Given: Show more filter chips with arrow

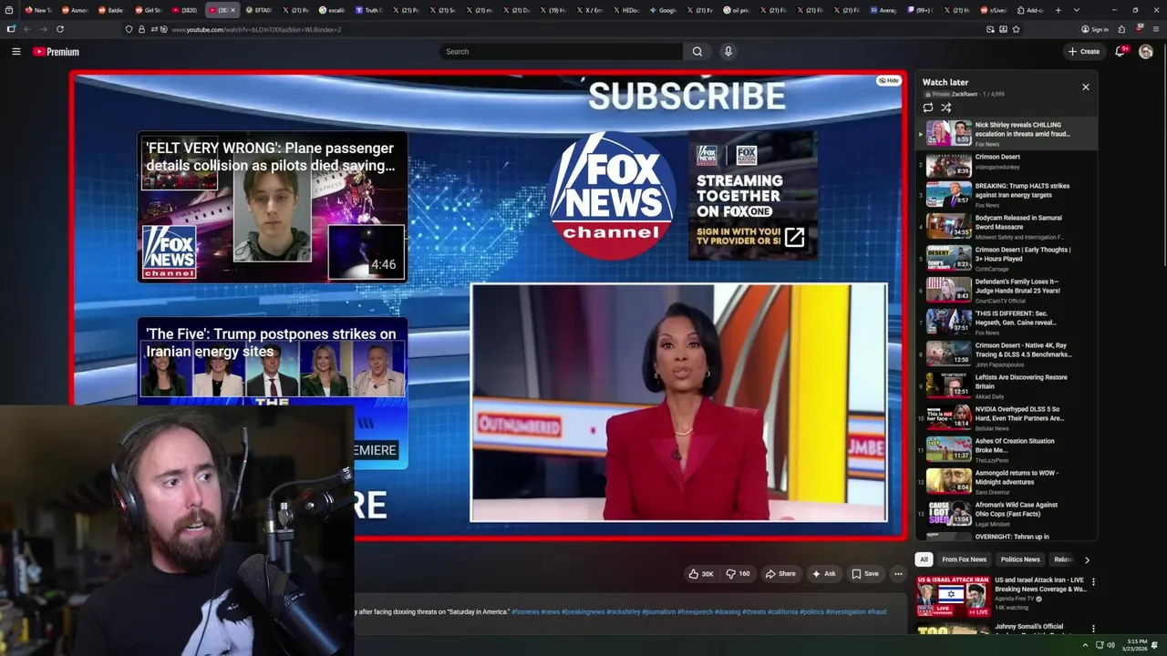Looking at the screenshot, I should 1087,559.
